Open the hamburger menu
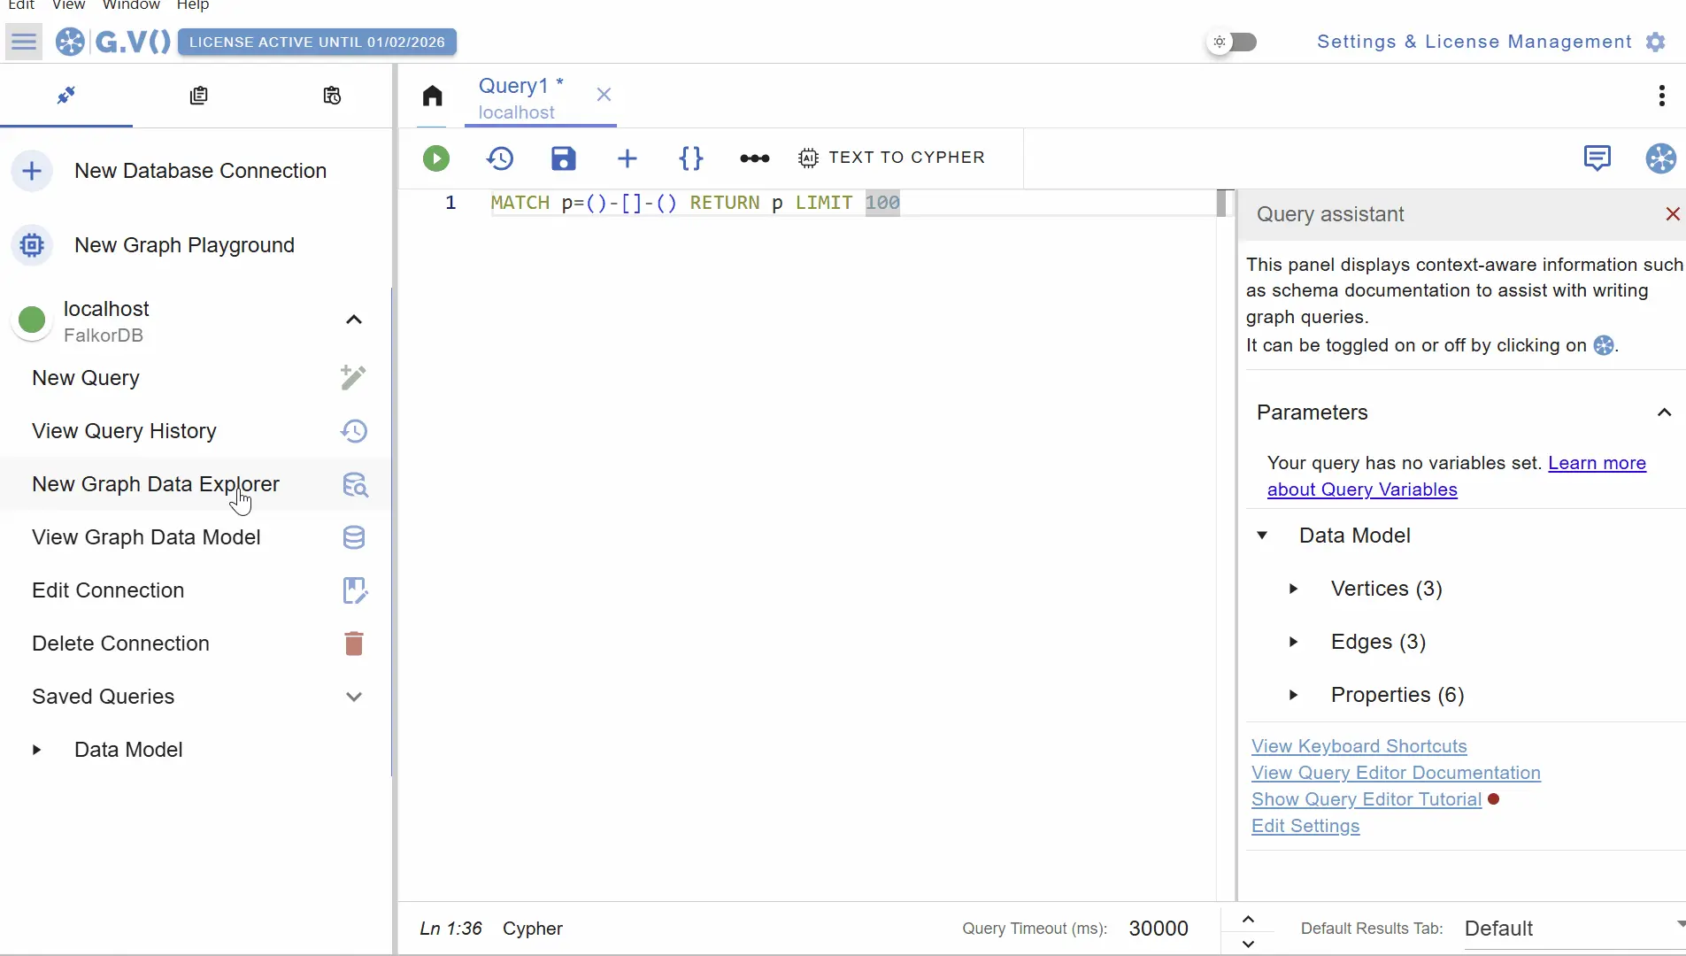The width and height of the screenshot is (1686, 956). tap(24, 42)
